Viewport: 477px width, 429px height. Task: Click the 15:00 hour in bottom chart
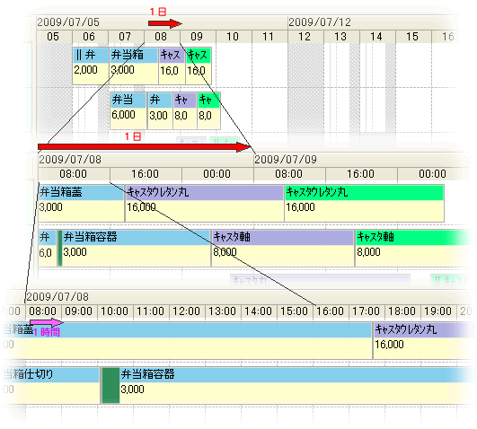[295, 311]
